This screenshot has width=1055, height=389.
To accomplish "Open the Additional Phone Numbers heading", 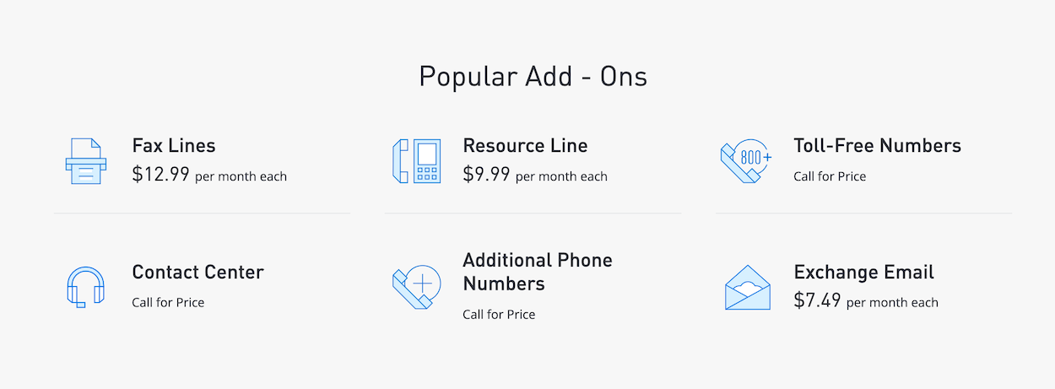I will point(538,272).
